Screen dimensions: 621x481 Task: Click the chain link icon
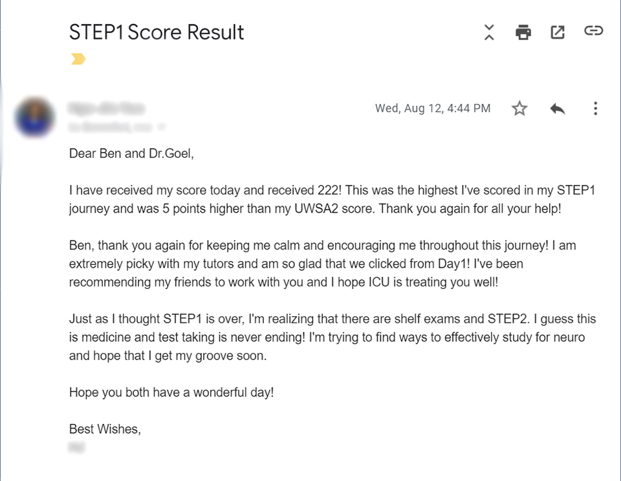593,30
